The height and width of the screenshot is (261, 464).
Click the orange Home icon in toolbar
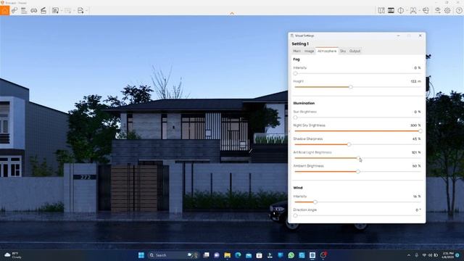[x=5, y=10]
